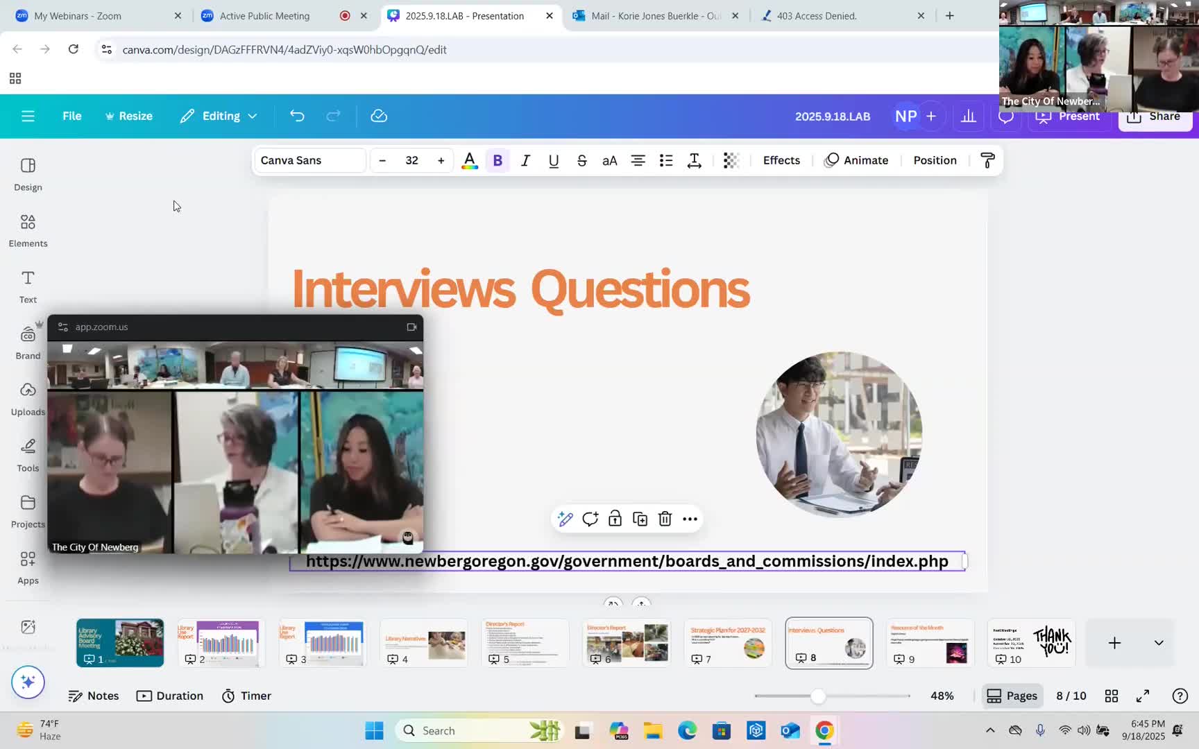This screenshot has width=1199, height=749.
Task: Toggle italic text formatting
Action: tap(525, 160)
